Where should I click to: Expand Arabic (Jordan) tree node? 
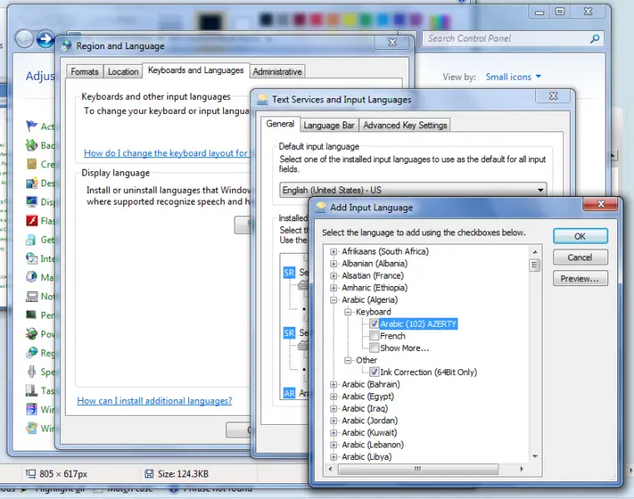[x=334, y=421]
